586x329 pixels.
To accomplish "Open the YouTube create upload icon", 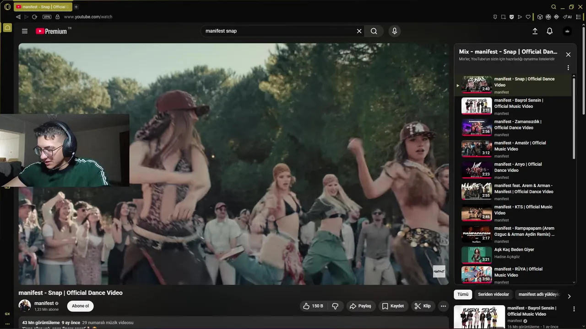I will (x=535, y=31).
